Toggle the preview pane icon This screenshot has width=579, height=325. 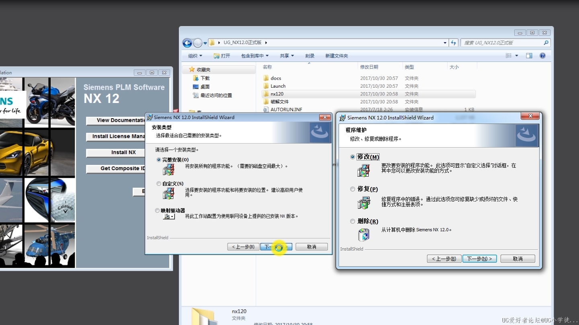click(x=529, y=56)
